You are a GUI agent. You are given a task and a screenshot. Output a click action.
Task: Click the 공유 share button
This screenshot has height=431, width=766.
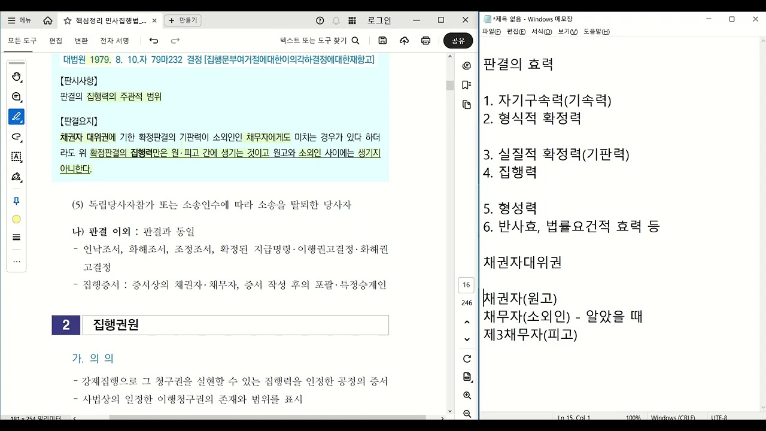pyautogui.click(x=458, y=41)
